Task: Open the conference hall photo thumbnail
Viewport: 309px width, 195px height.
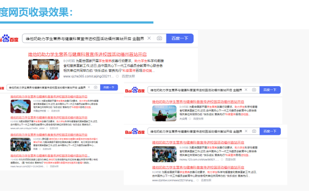Action: pyautogui.click(x=44, y=69)
